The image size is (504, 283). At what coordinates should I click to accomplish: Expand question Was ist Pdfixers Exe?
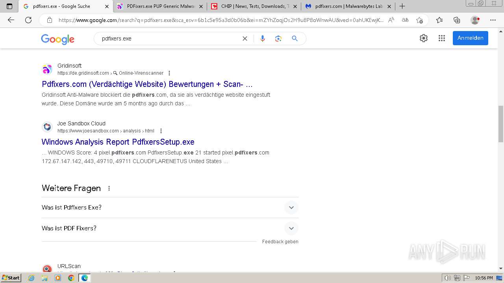coord(170,208)
